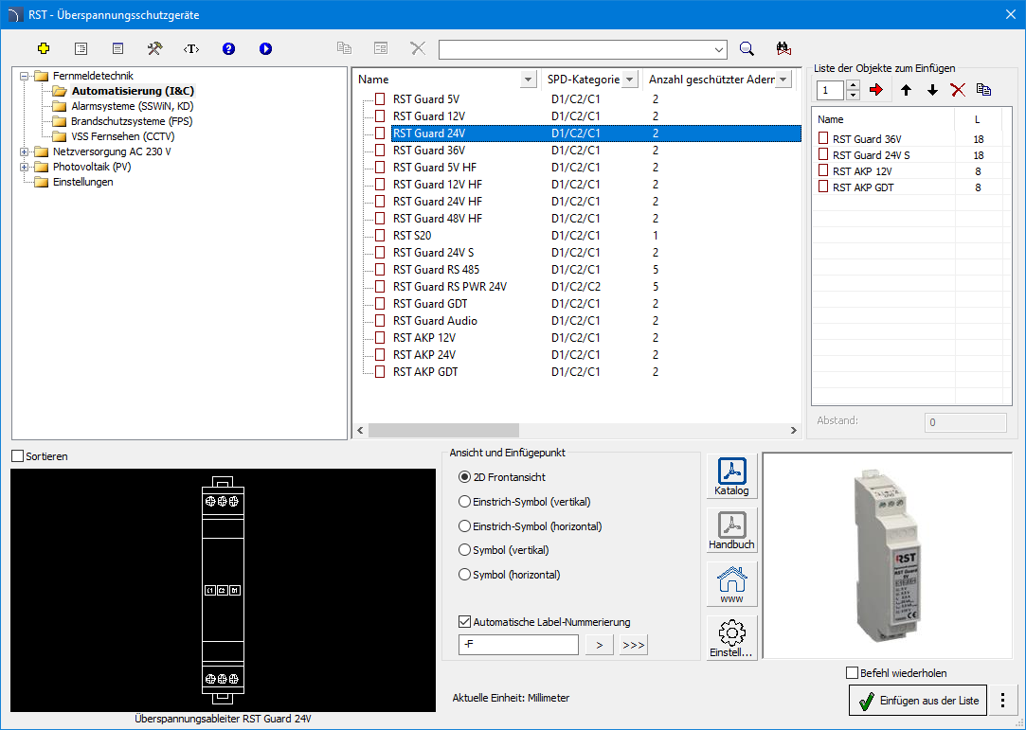Open the search combo box dropdown arrow
The height and width of the screenshot is (730, 1026).
(x=719, y=50)
